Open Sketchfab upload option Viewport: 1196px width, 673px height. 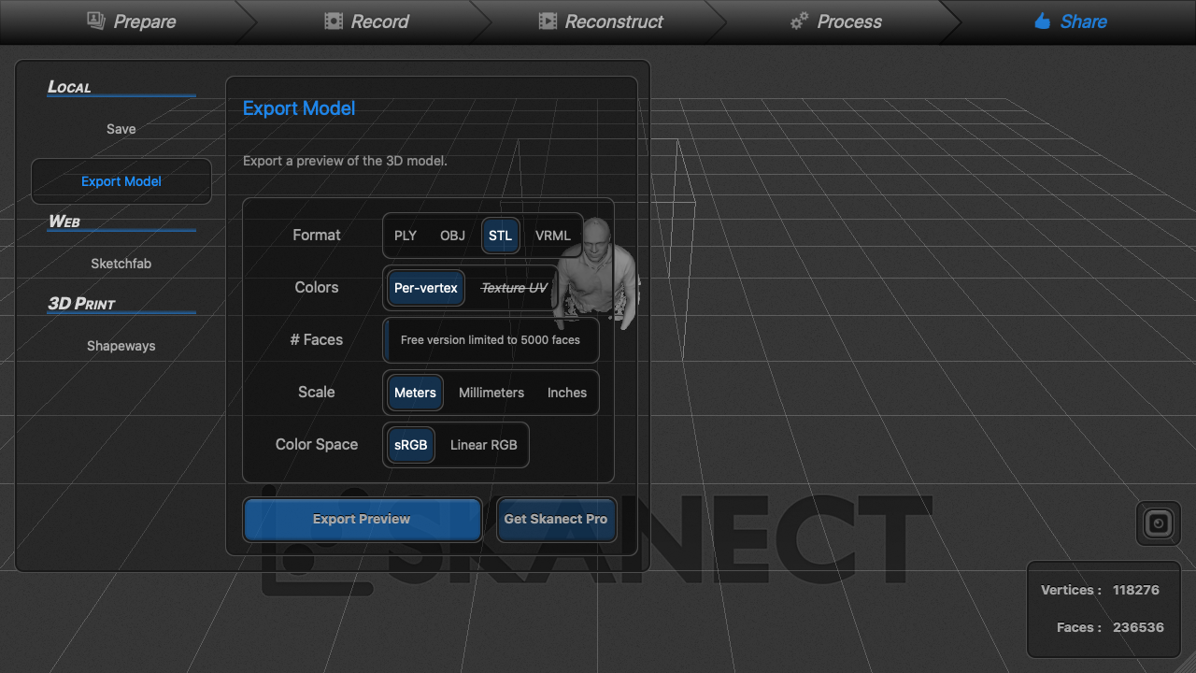point(121,264)
